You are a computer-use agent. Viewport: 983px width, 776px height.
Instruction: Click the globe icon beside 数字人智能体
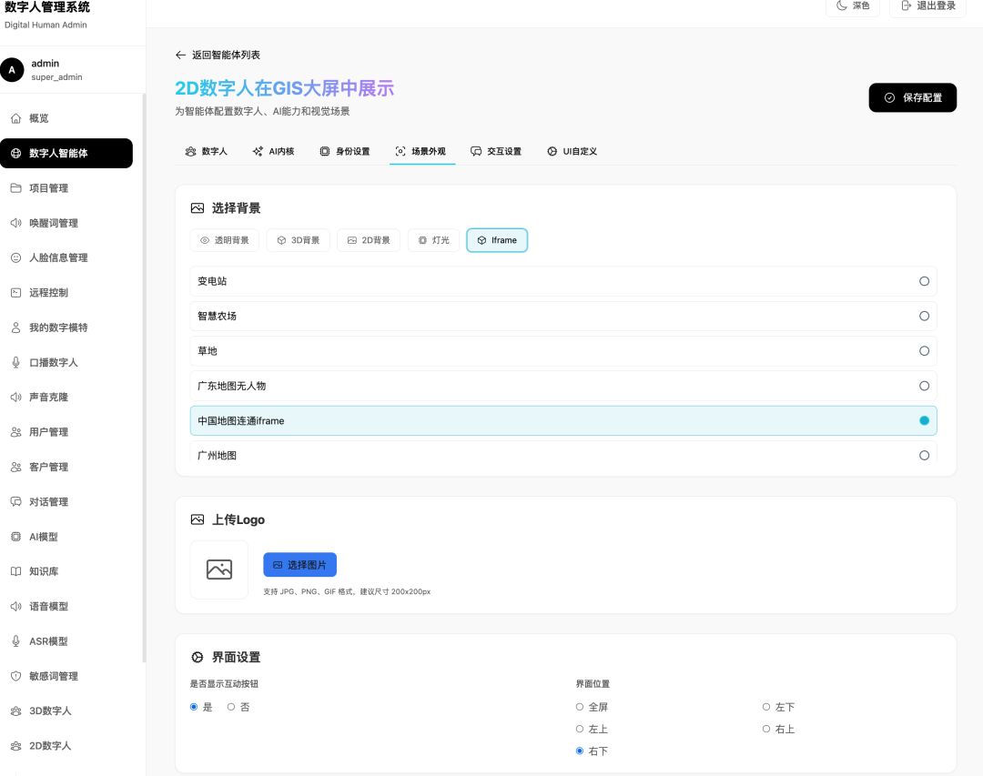(x=16, y=154)
